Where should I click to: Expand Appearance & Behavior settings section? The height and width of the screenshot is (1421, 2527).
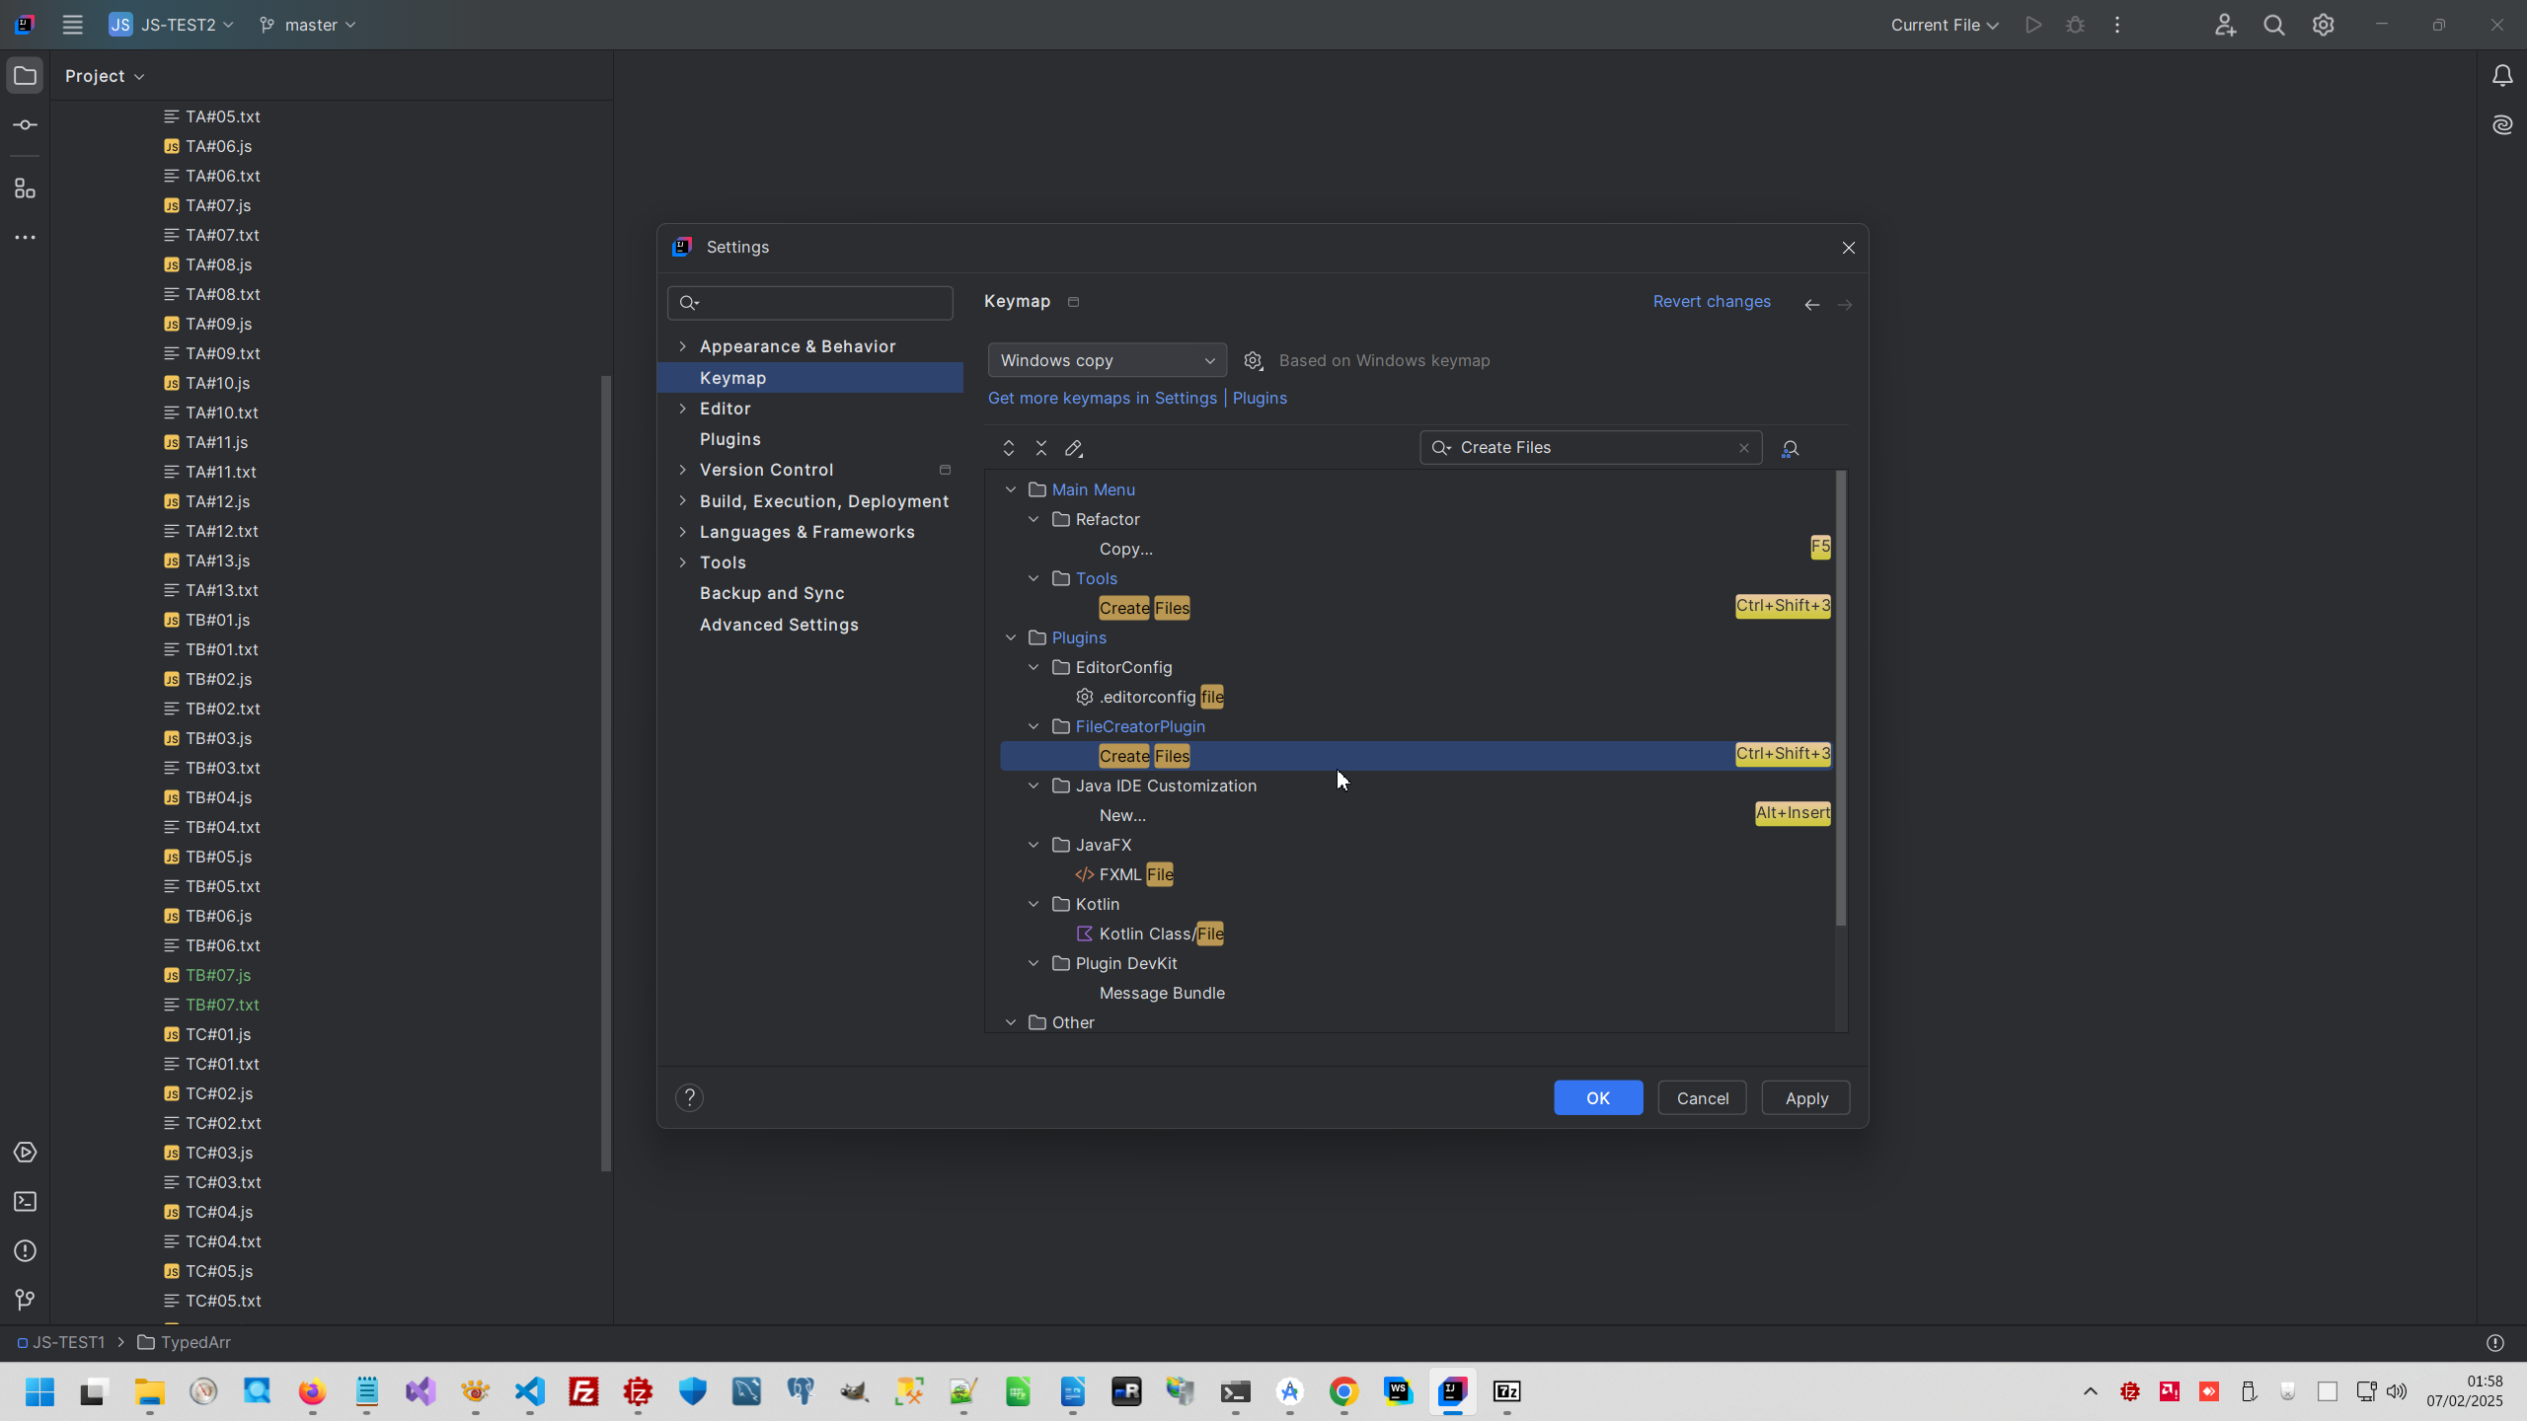pos(682,346)
